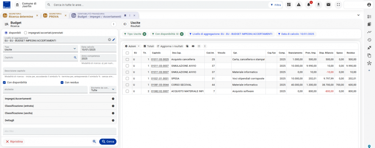Toggle the Con residuo checkbox
Viewport: 375px width, 148px height.
pyautogui.click(x=62, y=82)
